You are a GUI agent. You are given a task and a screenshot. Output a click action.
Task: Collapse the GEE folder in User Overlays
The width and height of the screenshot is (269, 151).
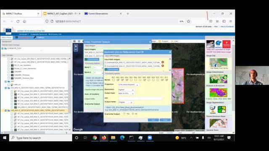click(5, 81)
